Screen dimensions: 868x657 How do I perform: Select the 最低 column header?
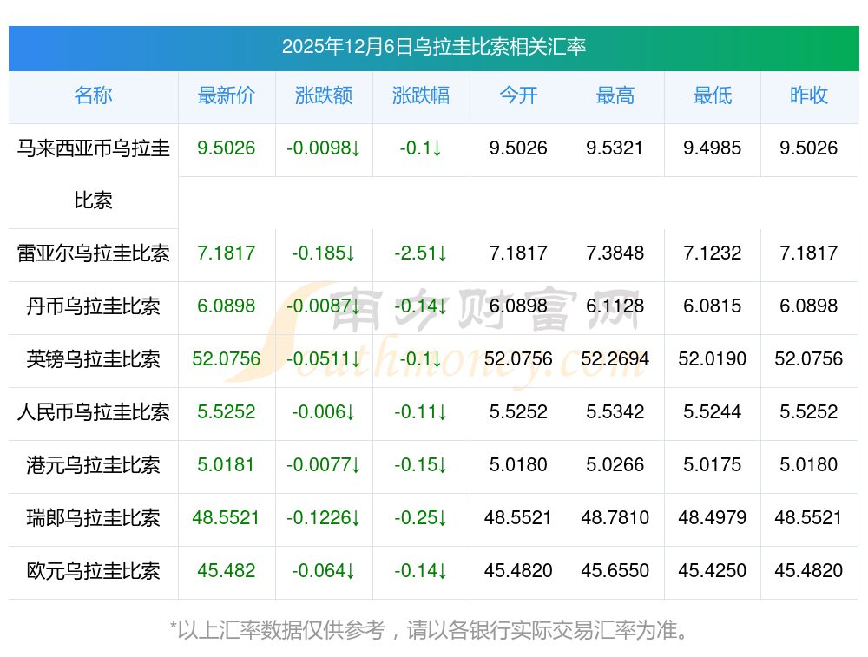point(713,95)
